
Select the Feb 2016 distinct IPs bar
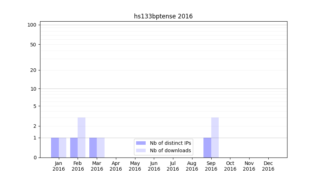click(x=74, y=148)
